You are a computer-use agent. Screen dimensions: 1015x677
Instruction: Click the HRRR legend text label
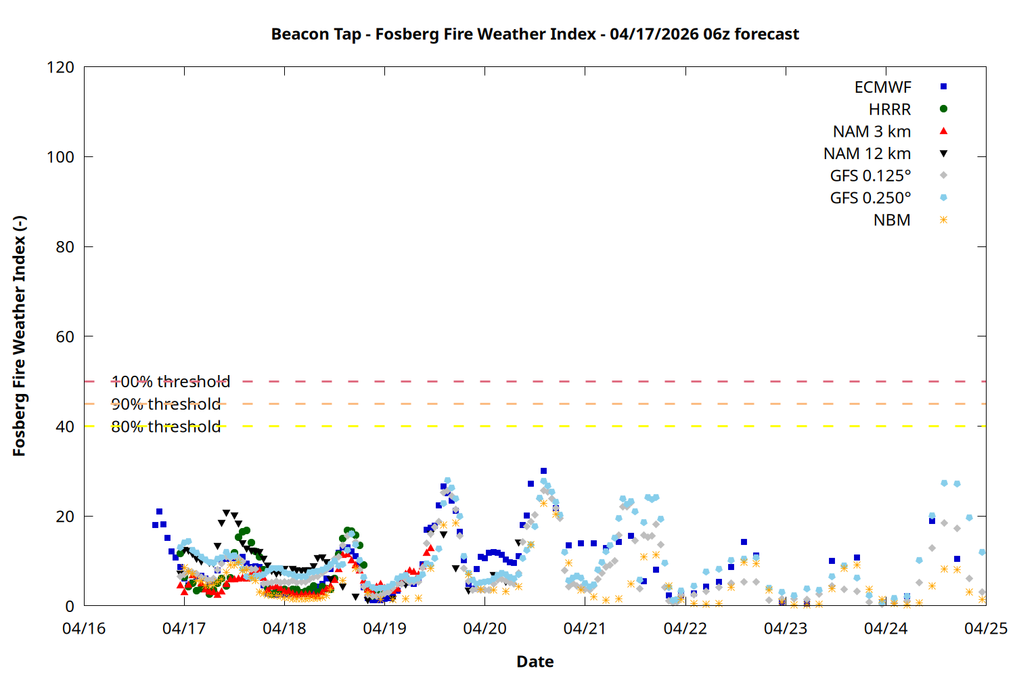(890, 110)
